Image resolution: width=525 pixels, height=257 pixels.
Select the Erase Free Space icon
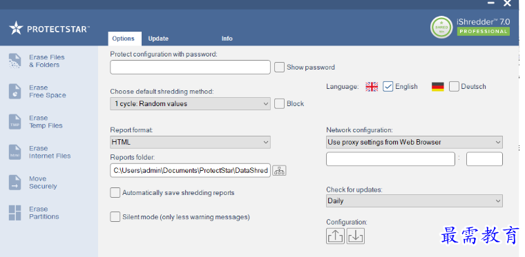pyautogui.click(x=15, y=92)
